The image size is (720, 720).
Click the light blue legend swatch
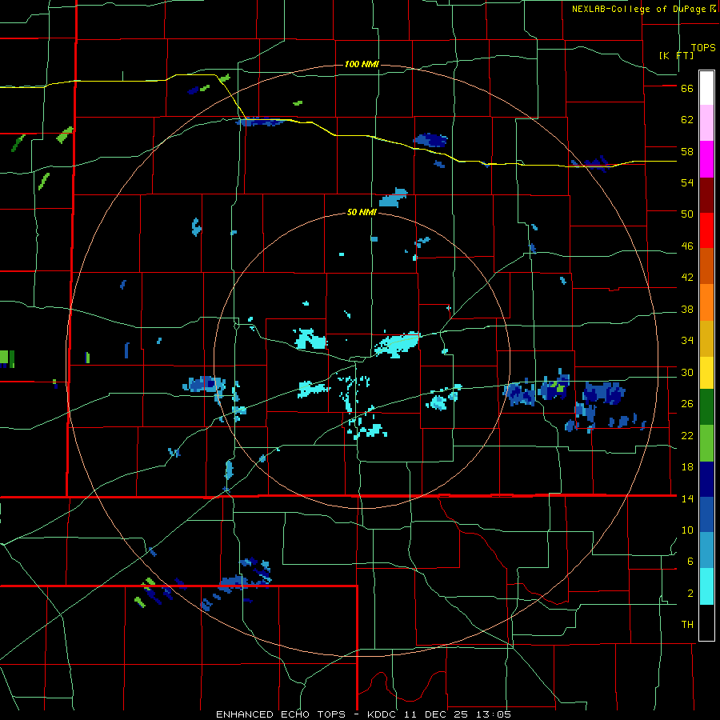706,550
